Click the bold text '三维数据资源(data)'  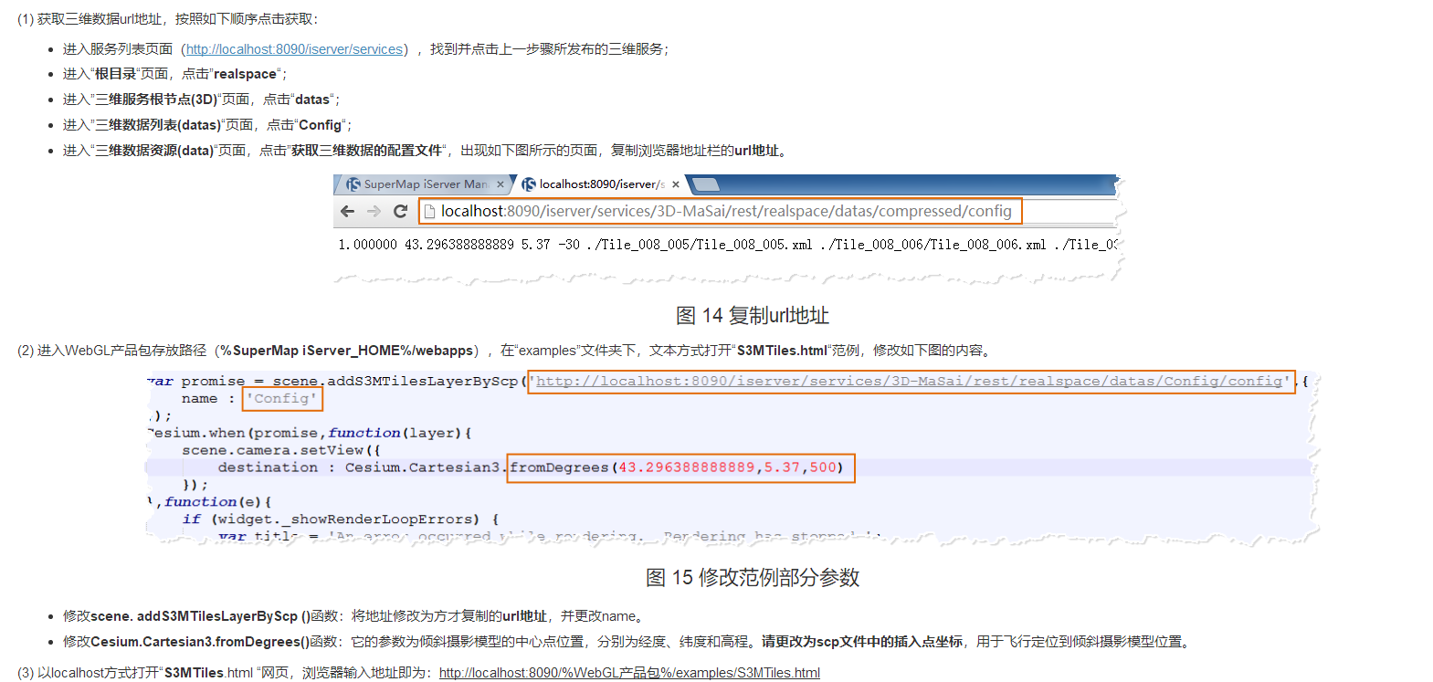coord(154,151)
